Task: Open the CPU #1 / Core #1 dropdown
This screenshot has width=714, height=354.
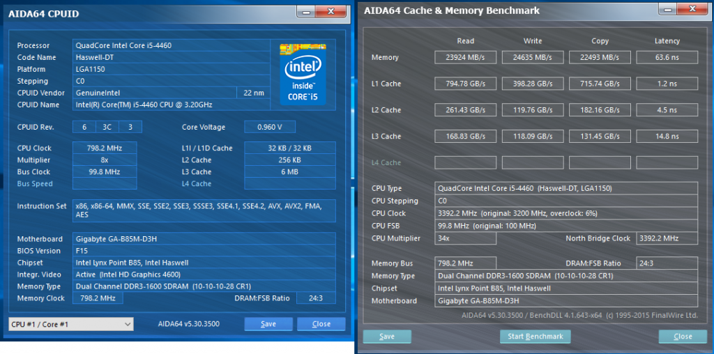Action: [x=71, y=324]
